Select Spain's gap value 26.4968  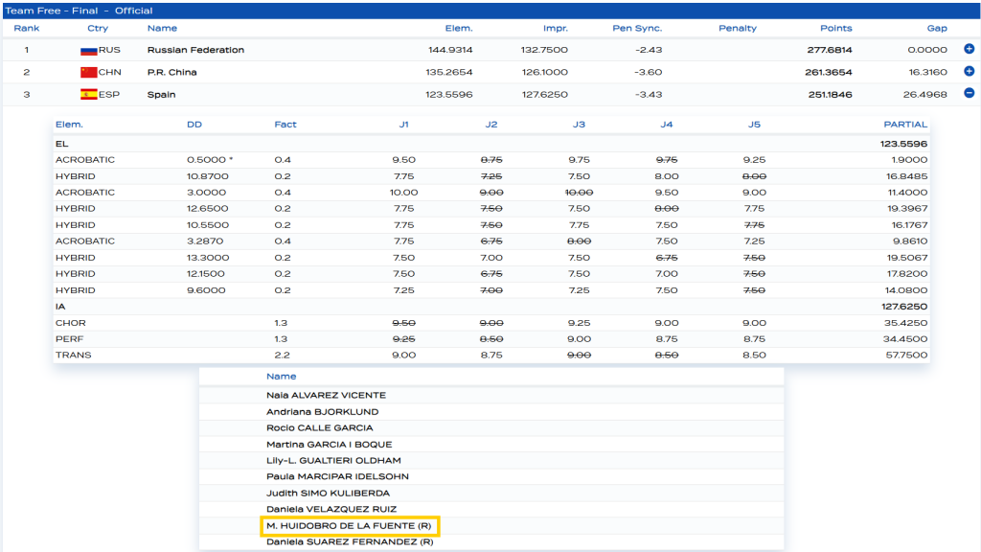point(924,95)
